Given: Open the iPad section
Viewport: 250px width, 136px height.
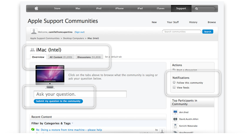Looking at the screenshot, I should click(x=140, y=8).
